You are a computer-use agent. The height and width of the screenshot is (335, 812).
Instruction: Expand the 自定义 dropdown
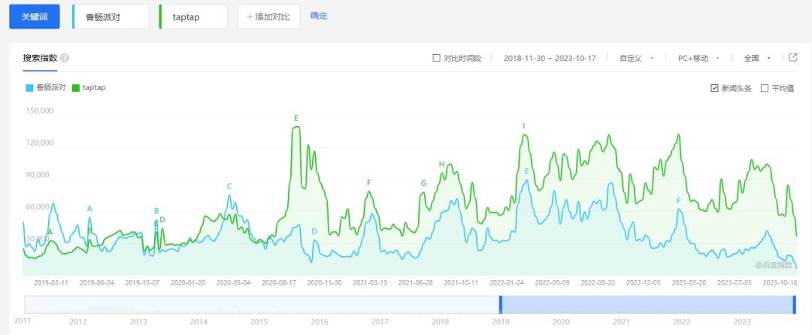(637, 59)
